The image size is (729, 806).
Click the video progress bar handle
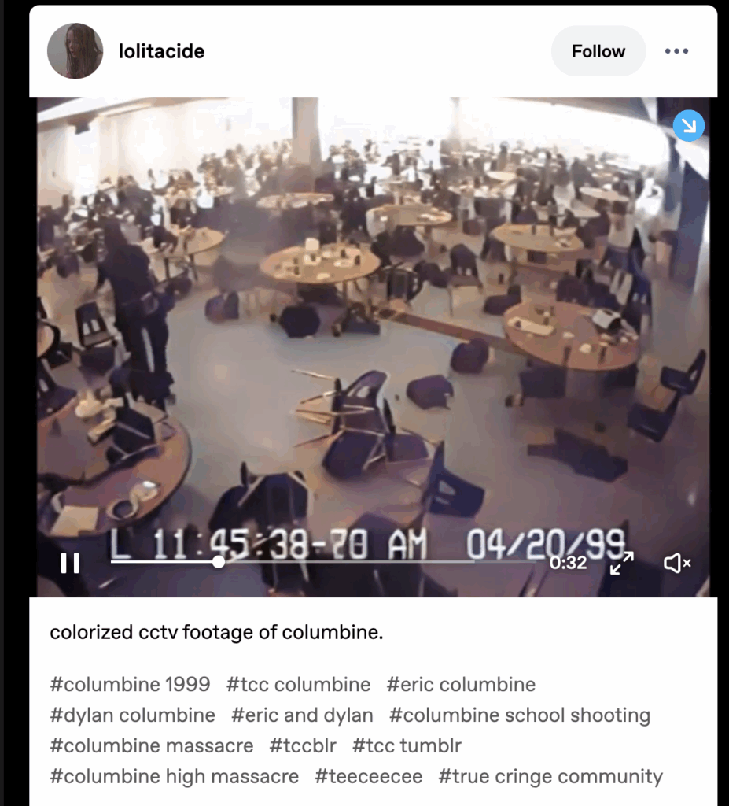point(219,562)
